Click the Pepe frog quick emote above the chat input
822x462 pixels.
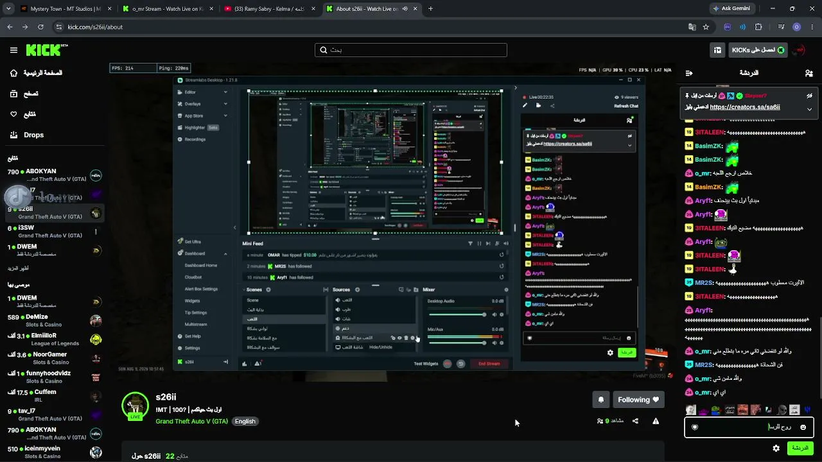click(716, 410)
